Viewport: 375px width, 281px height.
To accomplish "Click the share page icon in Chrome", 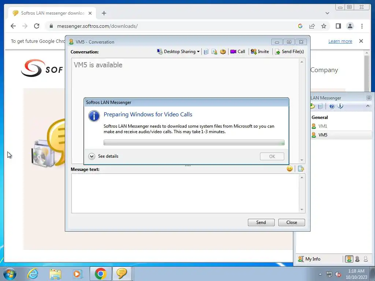I will [x=312, y=26].
